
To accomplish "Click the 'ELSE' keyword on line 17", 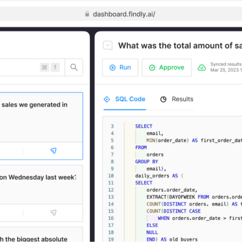I will coord(152,225).
